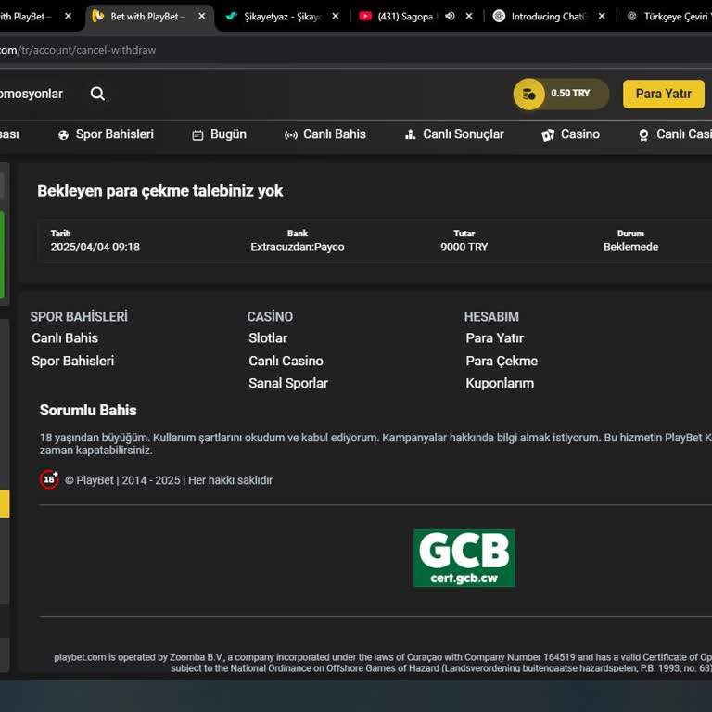Open Canlı Bahis in navigation bar
Viewport: 712px width, 712px height.
[334, 134]
